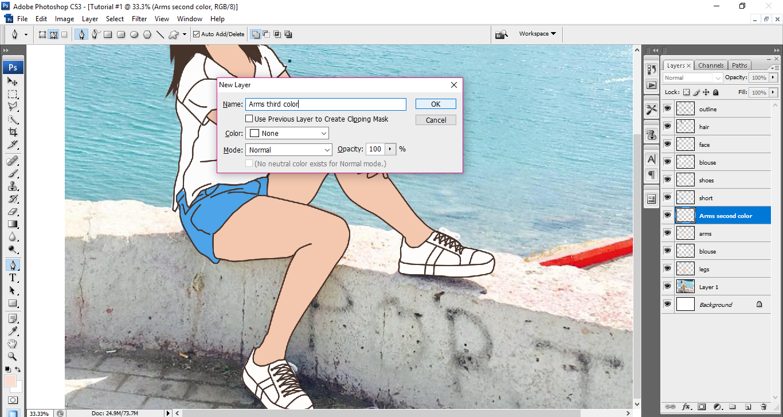The width and height of the screenshot is (783, 417).
Task: Uncheck the Auto Add/Delete option
Action: (x=197, y=34)
